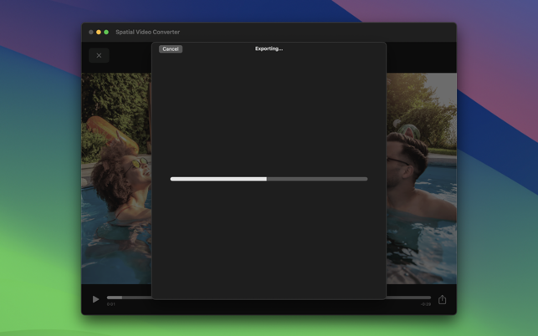Click the Spatial Video Converter window title
Screen dimensions: 538x336
point(147,32)
